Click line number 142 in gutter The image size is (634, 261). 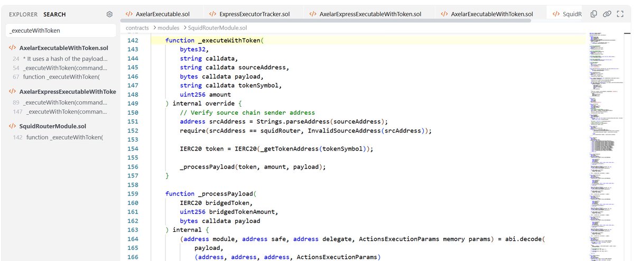(x=133, y=41)
